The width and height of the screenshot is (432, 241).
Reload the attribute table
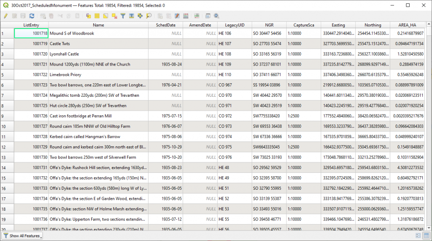click(x=32, y=16)
